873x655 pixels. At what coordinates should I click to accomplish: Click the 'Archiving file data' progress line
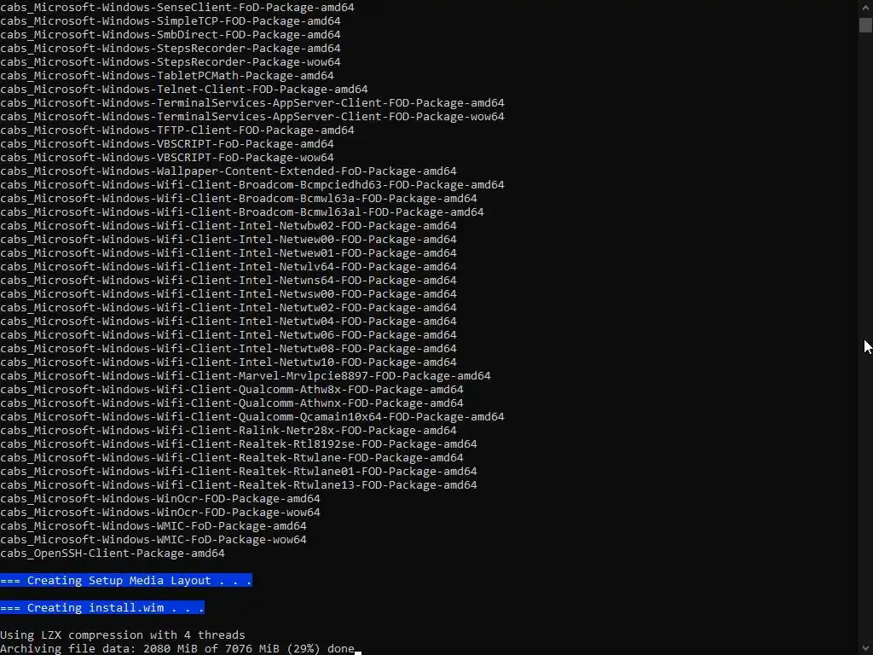pyautogui.click(x=177, y=648)
